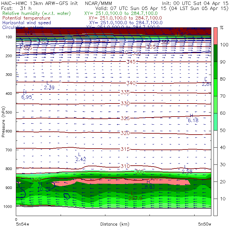Click the 500 hPa pressure tick label
This screenshot has height=230, width=230.
click(x=9, y=113)
